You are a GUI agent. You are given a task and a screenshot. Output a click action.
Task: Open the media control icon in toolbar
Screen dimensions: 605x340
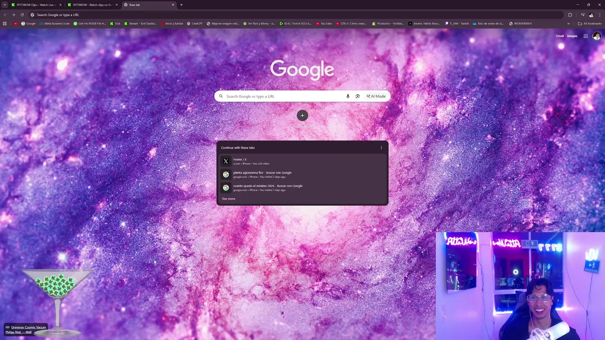(583, 15)
